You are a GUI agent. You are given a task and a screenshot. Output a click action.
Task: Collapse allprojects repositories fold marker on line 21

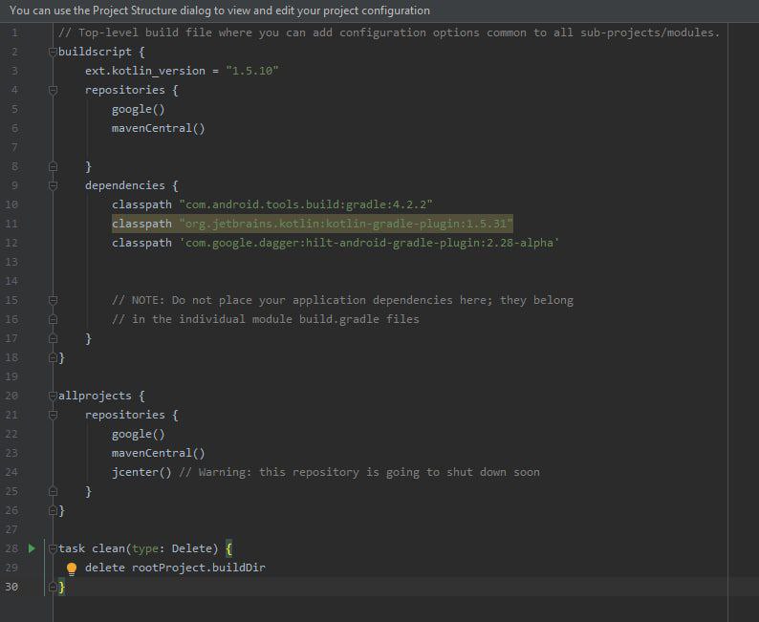[x=54, y=415]
